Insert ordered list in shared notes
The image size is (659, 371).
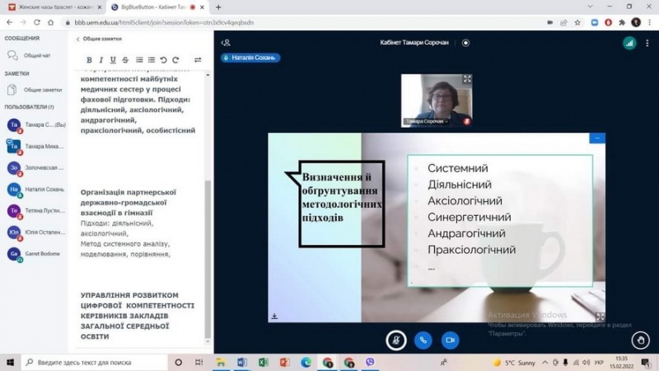click(x=139, y=60)
